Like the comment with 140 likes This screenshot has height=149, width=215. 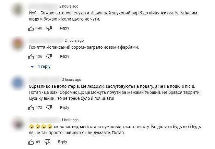pos(31,28)
